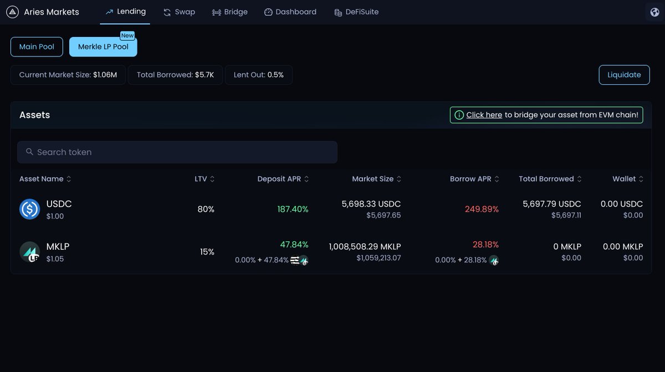Viewport: 665px width, 372px height.
Task: Click the New badge on Merkle LP Pool
Action: (127, 35)
